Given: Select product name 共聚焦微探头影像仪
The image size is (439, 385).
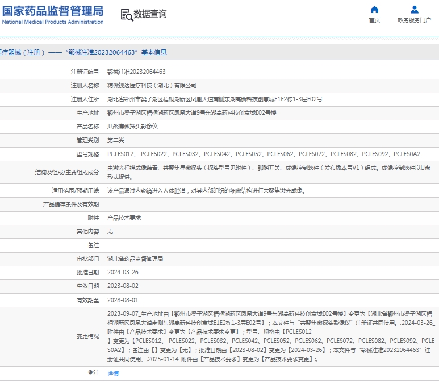Looking at the screenshot, I should pos(132,127).
